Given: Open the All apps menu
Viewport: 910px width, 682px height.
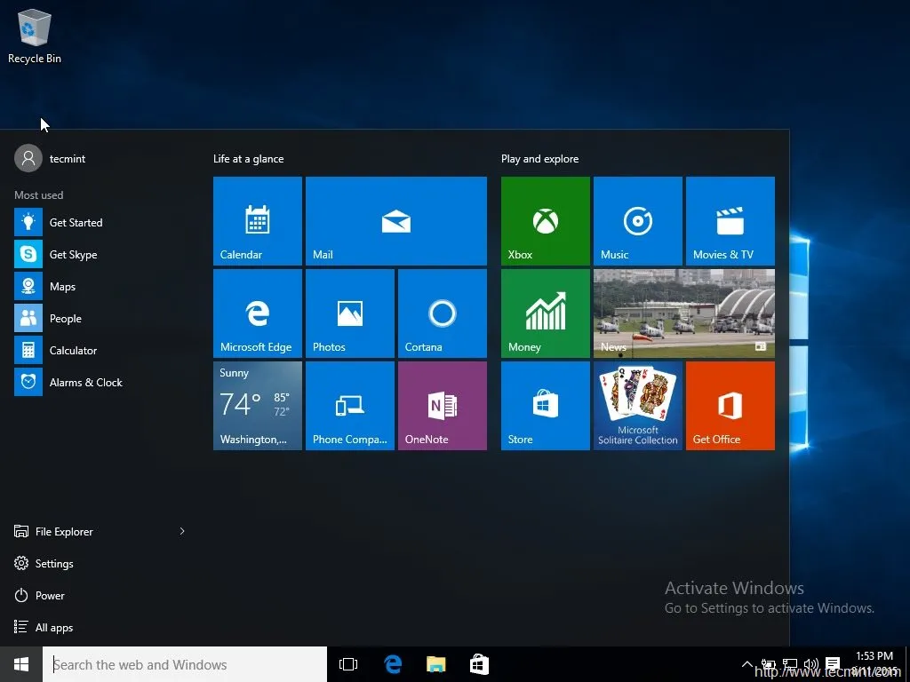Looking at the screenshot, I should [x=53, y=627].
